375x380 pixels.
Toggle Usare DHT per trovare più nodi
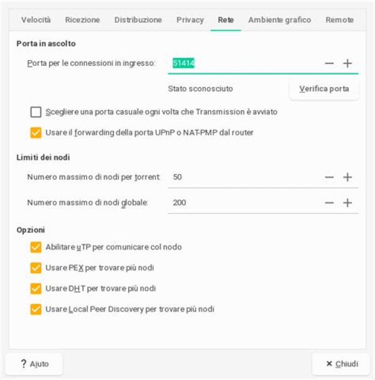(36, 288)
